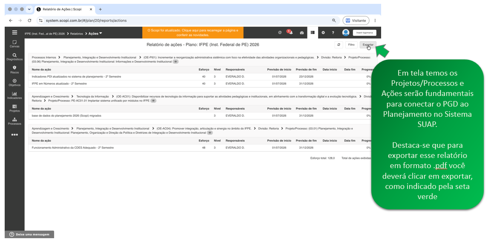Refresh the actions report
The image size is (488, 242).
[x=339, y=45]
